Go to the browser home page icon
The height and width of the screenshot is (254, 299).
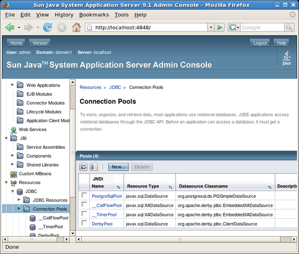click(77, 27)
